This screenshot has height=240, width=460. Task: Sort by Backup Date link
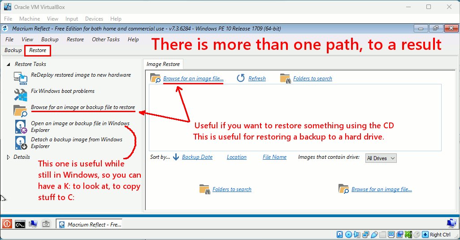[x=197, y=157]
